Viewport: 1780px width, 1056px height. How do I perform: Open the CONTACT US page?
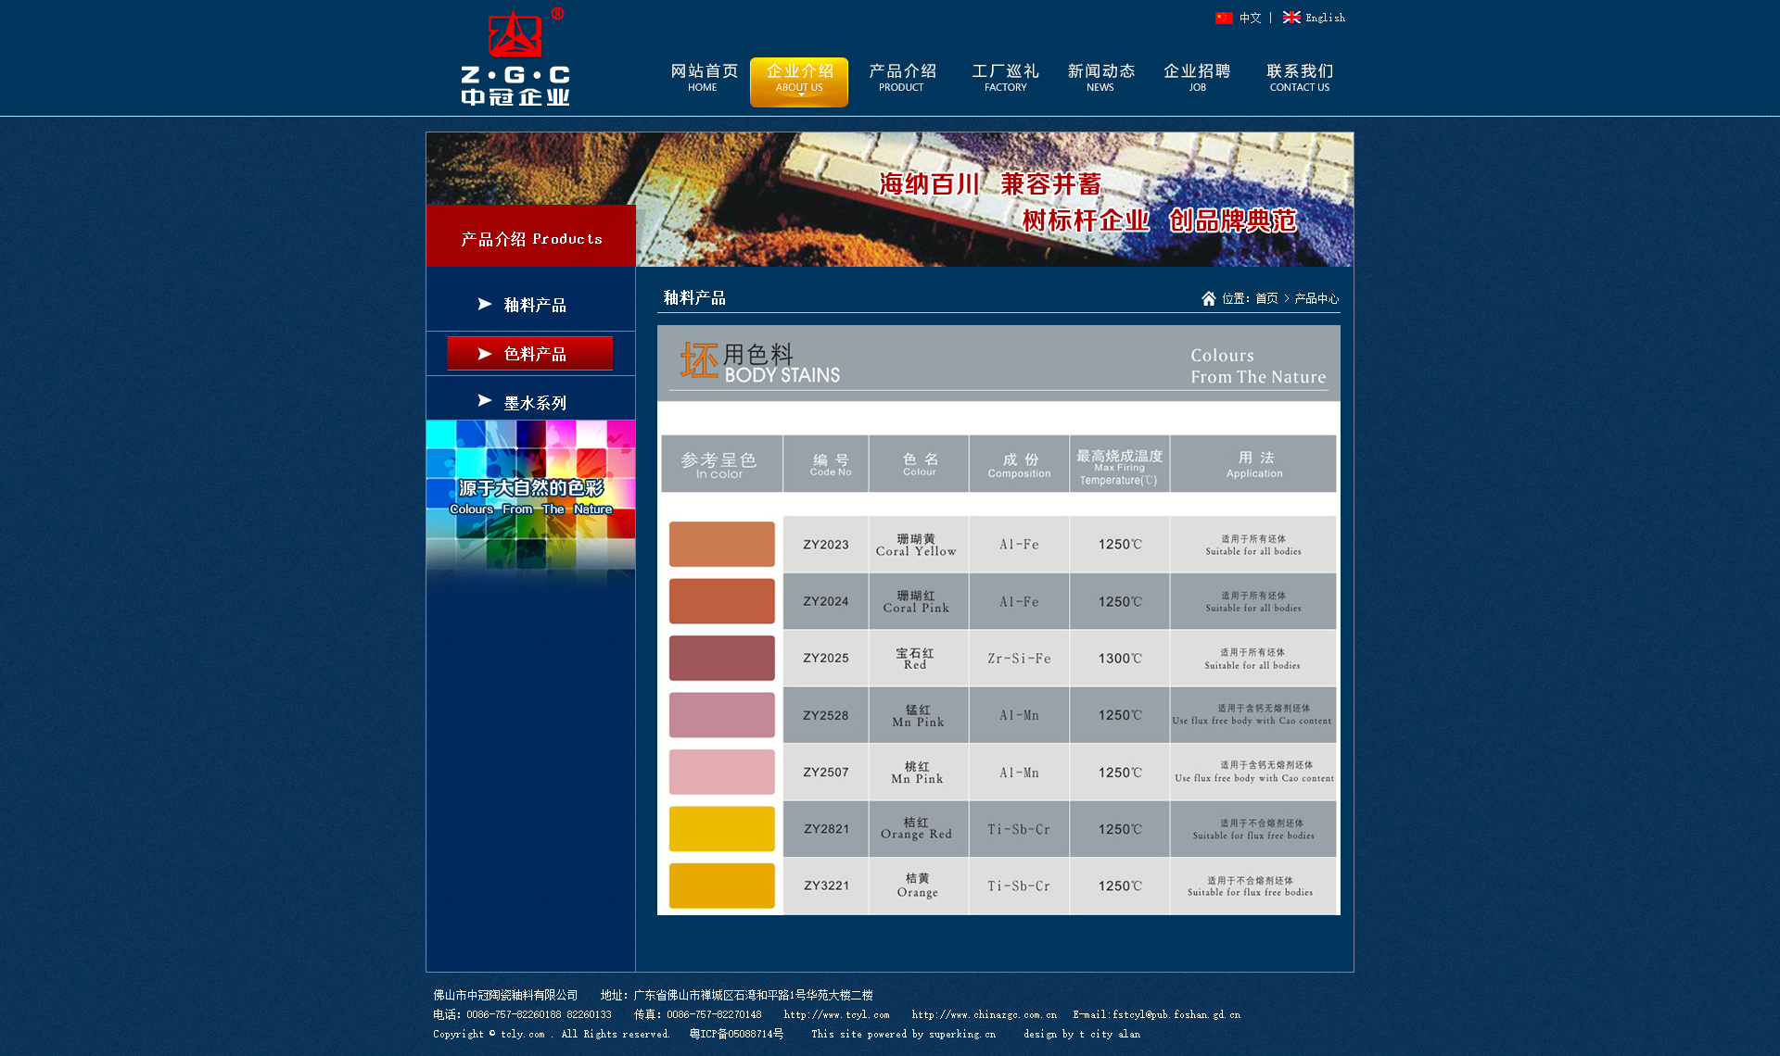pos(1299,78)
